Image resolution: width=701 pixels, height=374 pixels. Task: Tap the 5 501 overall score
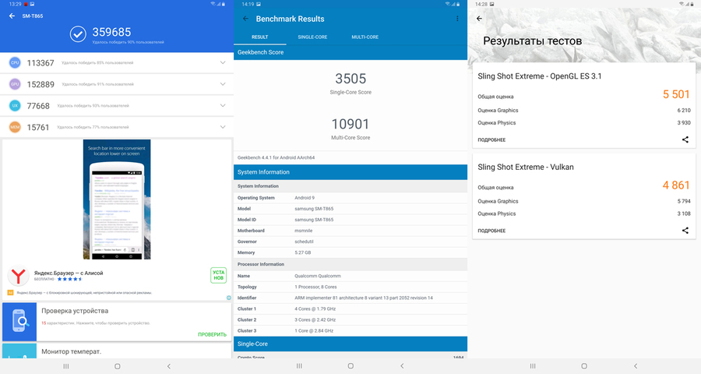tap(676, 94)
